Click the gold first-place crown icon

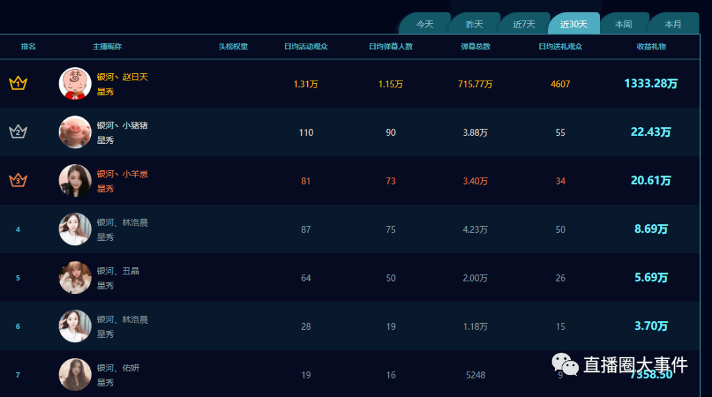point(18,83)
